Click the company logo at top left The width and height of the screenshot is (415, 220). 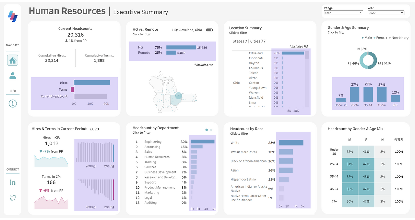(13, 16)
